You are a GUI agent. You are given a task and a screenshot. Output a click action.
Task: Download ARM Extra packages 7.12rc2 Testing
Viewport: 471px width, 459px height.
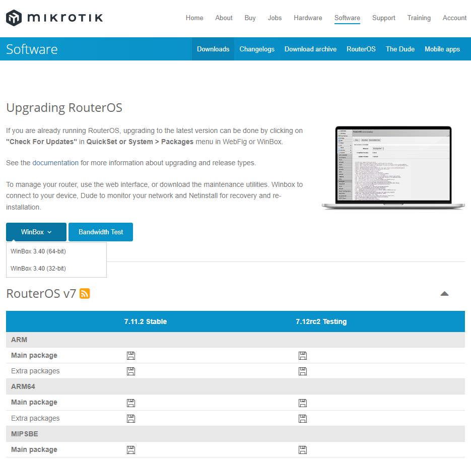pos(303,371)
